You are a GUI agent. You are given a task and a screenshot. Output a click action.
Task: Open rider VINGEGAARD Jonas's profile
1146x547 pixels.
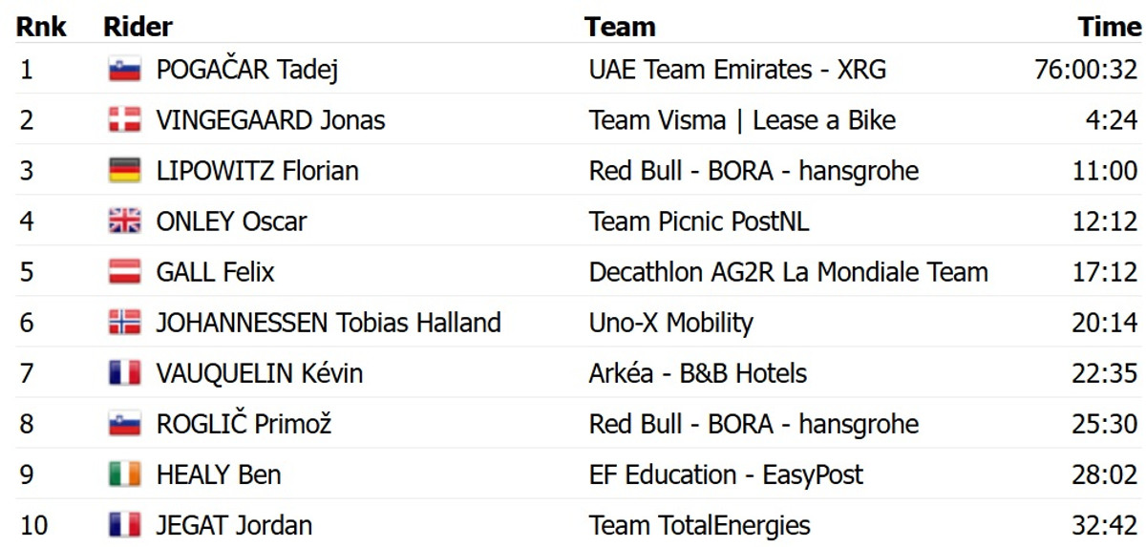(x=270, y=120)
